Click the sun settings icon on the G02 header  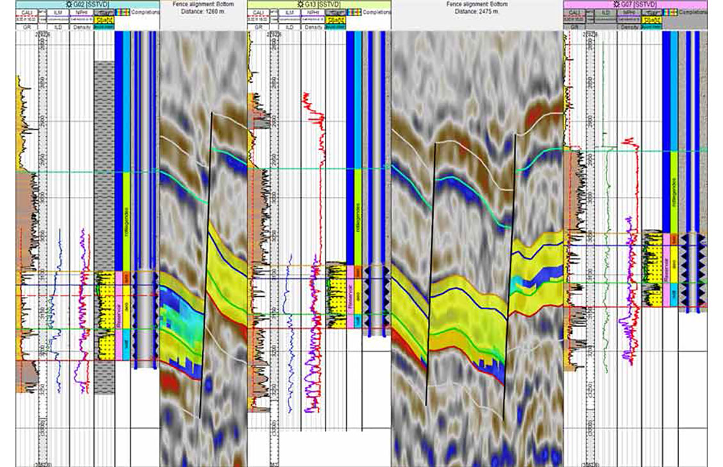pyautogui.click(x=68, y=4)
